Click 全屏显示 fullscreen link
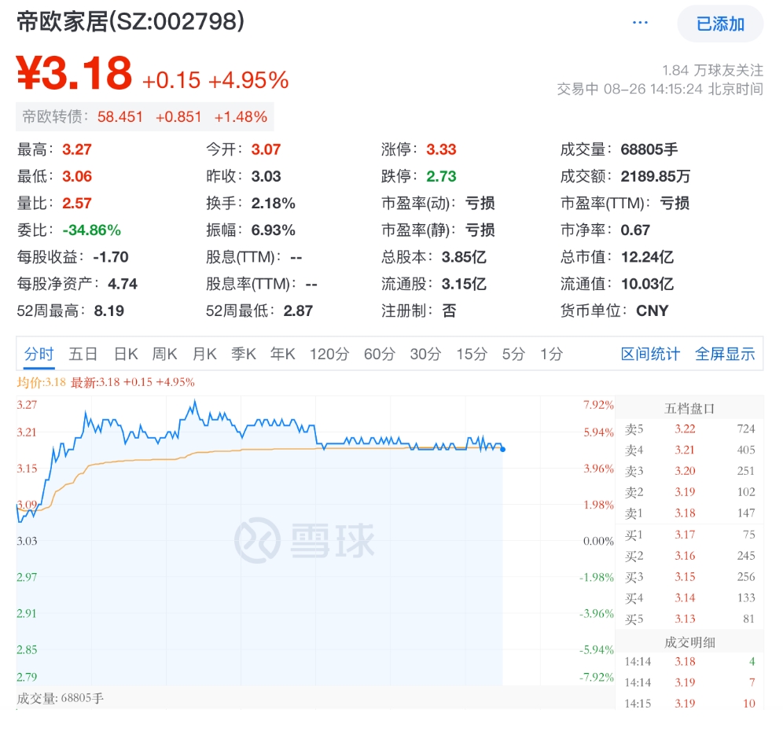Viewport: 783px width, 739px height. click(x=725, y=354)
